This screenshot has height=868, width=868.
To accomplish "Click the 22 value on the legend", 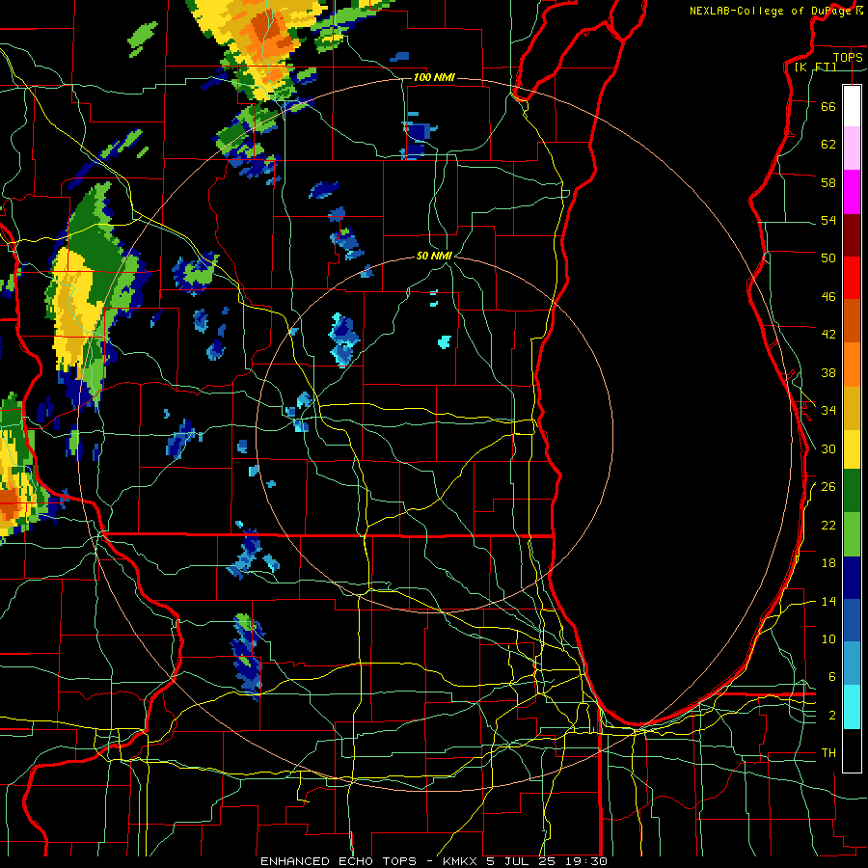I will point(828,526).
